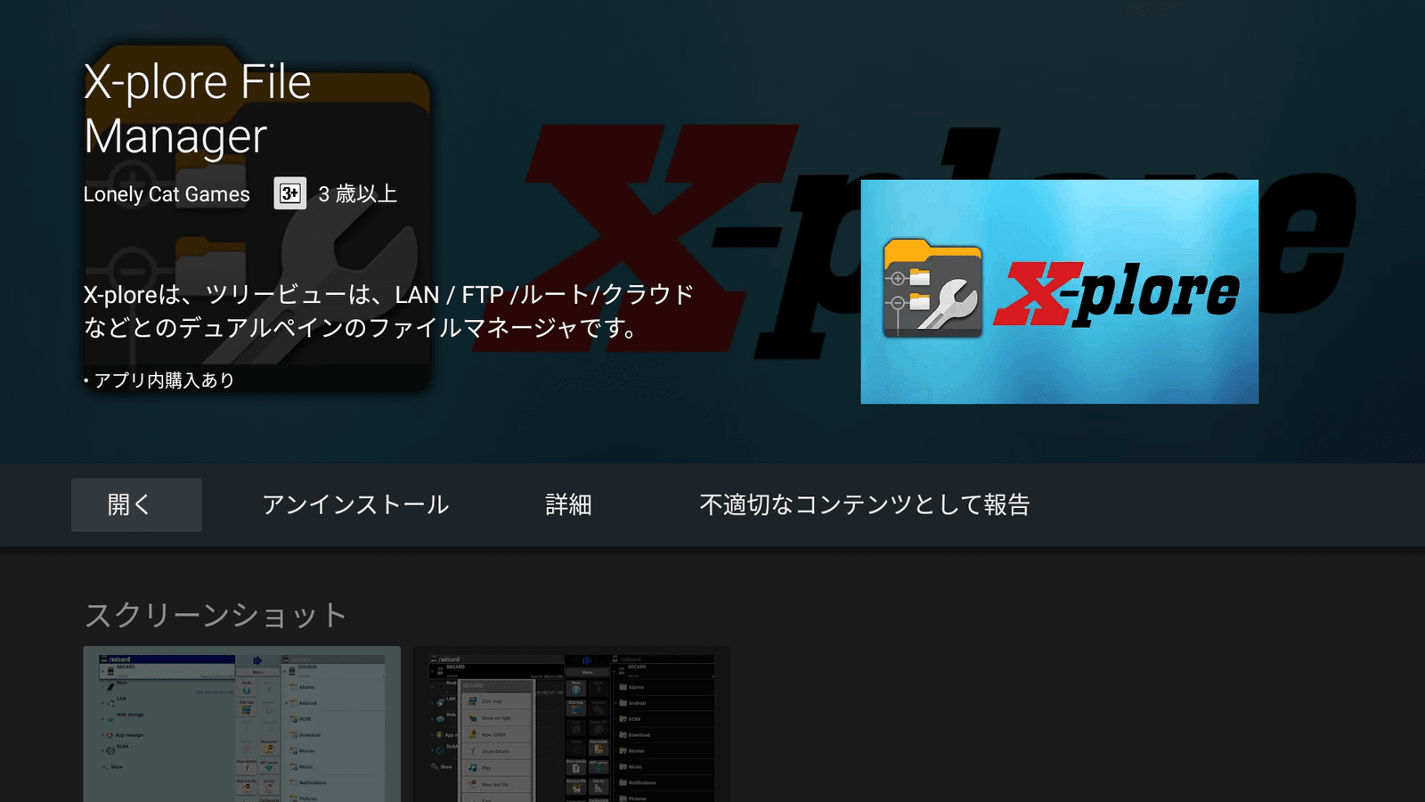Click the music note Play icon in the dark screenshot
This screenshot has width=1425, height=802.
pos(473,767)
